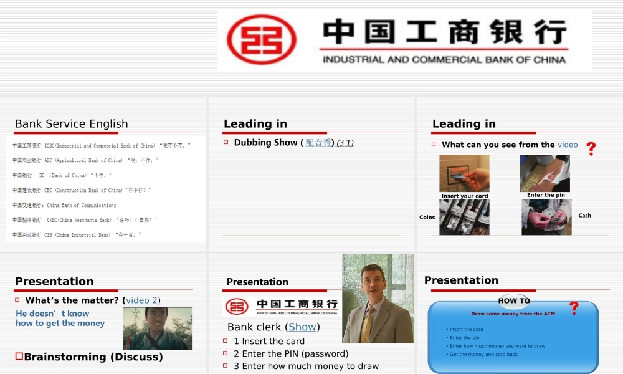Click the red question mark beside the video link
This screenshot has height=374, width=623.
591,149
